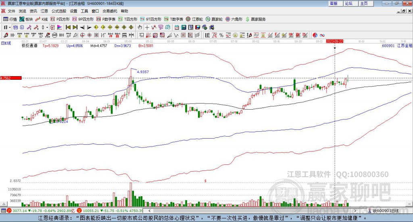The width and height of the screenshot is (413, 222).
Task: Click the 600901 江苏金租 stock label
Action: tap(397, 46)
